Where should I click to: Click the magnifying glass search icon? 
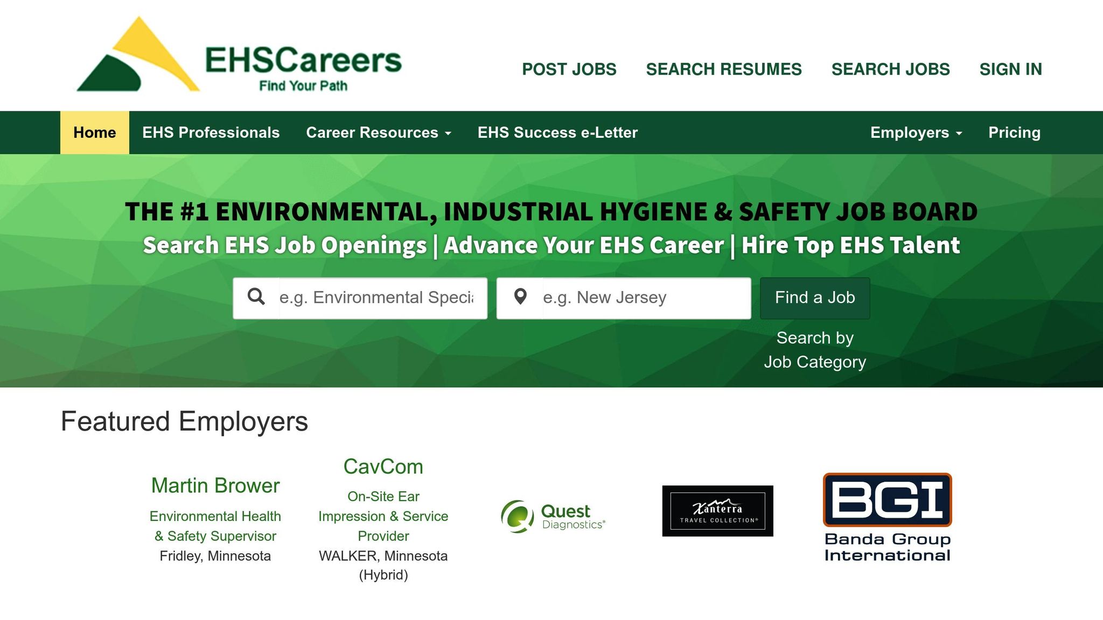257,297
